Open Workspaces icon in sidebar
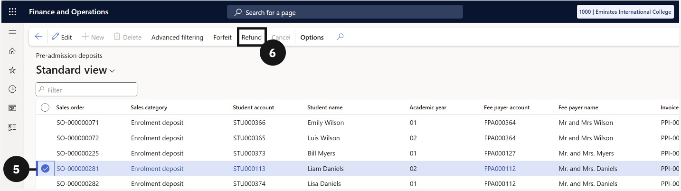Image resolution: width=681 pixels, height=191 pixels. pyautogui.click(x=13, y=108)
